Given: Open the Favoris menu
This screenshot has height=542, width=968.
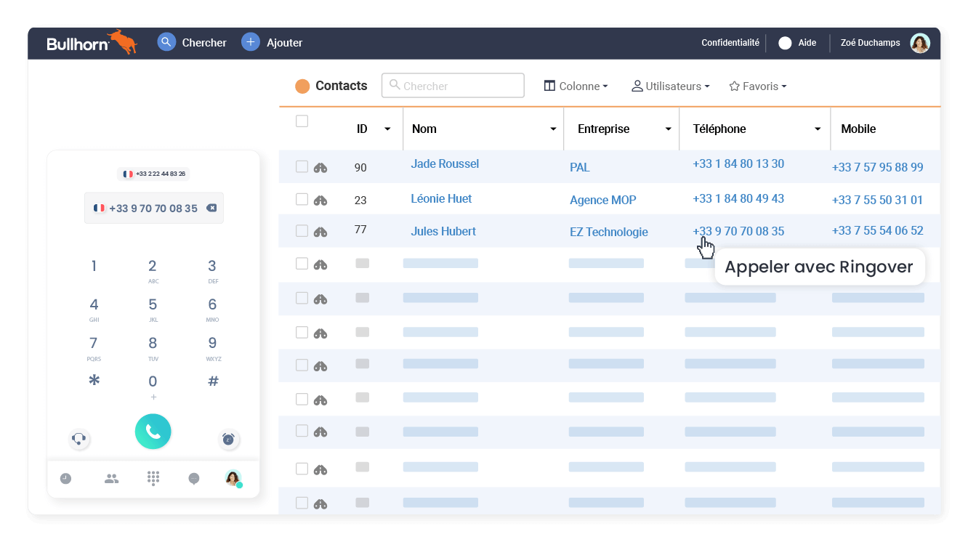Looking at the screenshot, I should [757, 86].
